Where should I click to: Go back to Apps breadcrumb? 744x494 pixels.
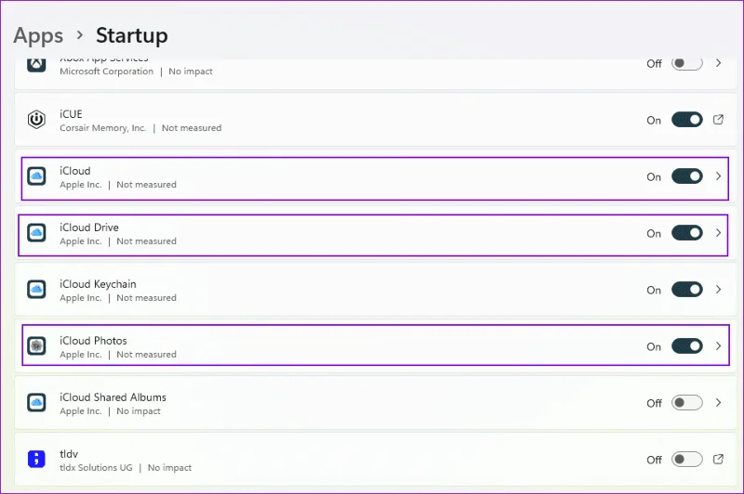click(38, 36)
